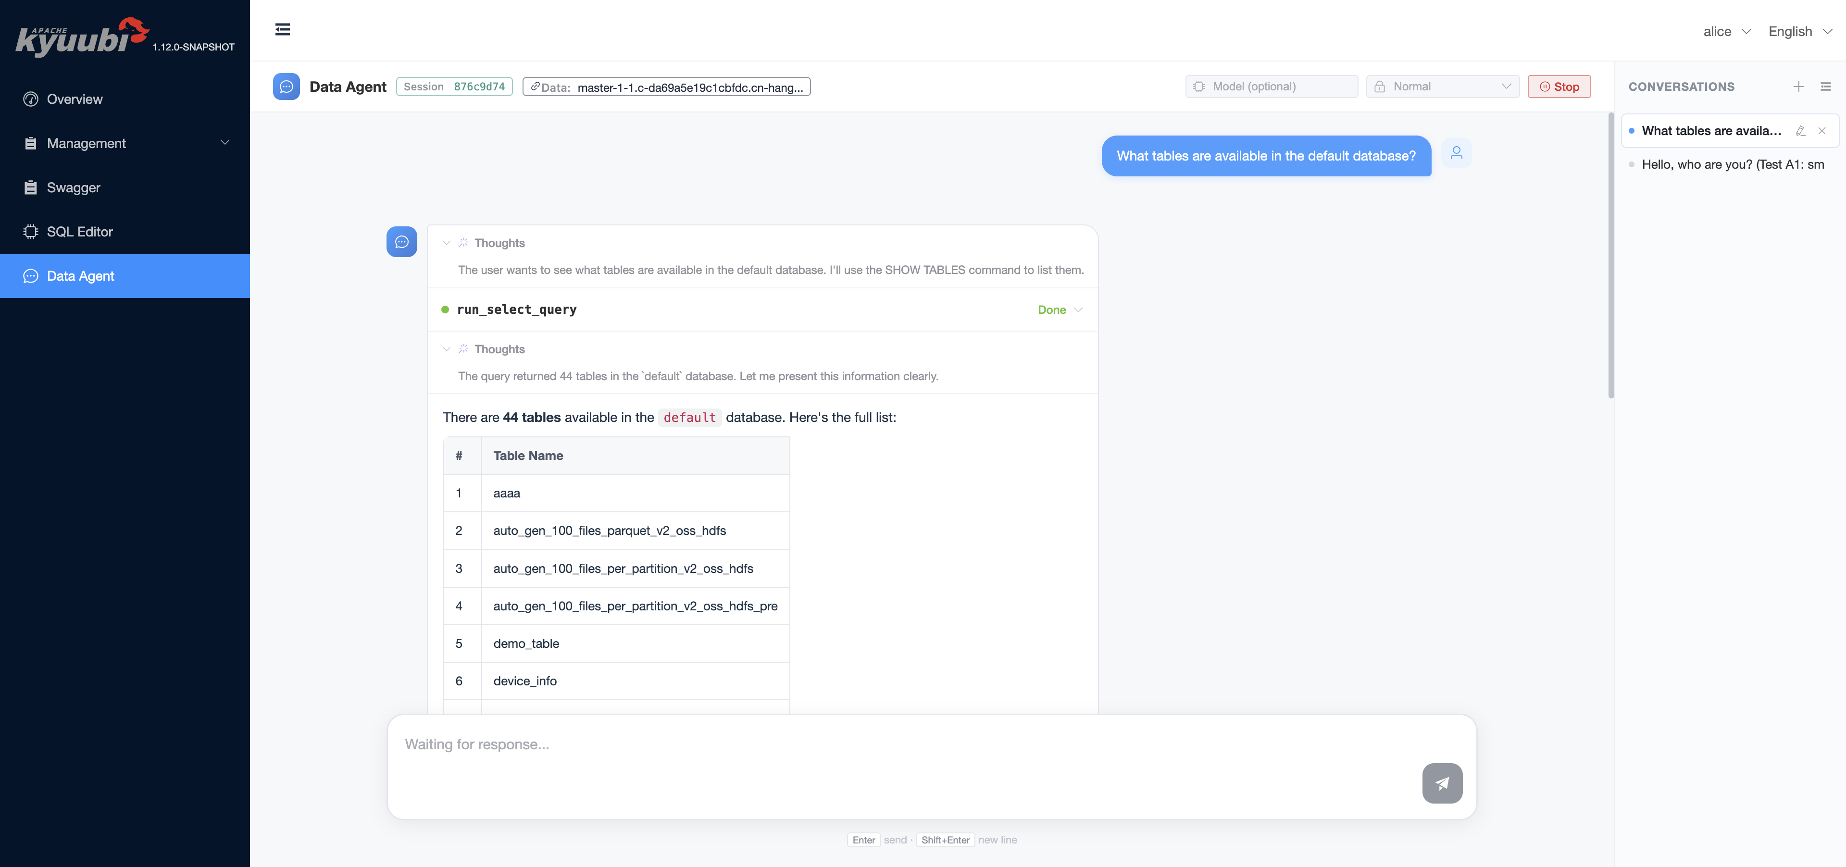Viewport: 1846px width, 867px height.
Task: Click table cell 'aaaa'
Action: point(635,493)
